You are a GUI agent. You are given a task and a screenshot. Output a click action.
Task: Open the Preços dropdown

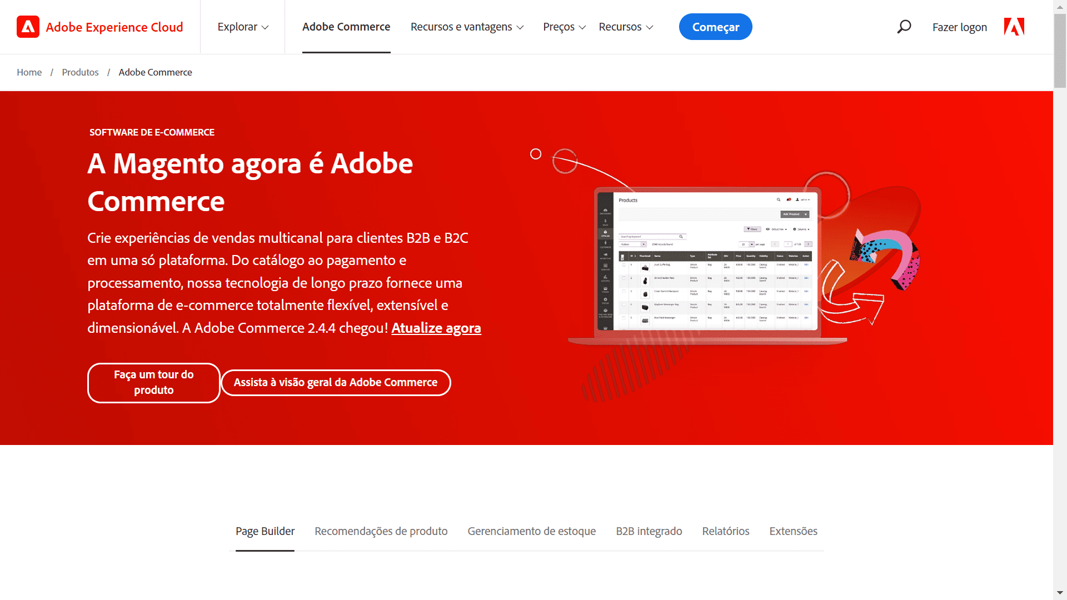click(x=564, y=27)
